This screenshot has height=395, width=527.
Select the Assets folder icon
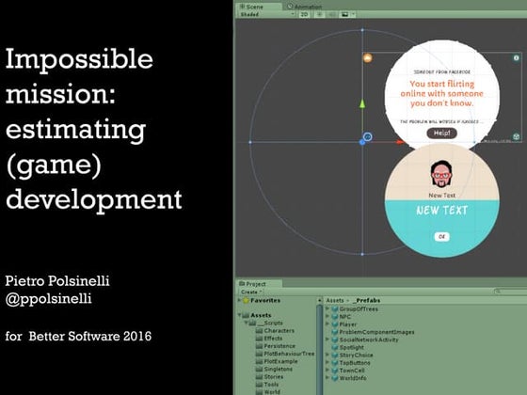[246, 315]
